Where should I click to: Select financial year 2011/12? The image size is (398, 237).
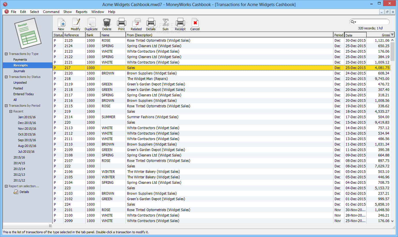(x=19, y=180)
